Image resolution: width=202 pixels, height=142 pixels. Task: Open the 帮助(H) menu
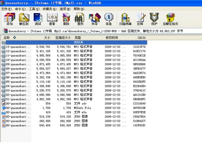tap(79, 9)
